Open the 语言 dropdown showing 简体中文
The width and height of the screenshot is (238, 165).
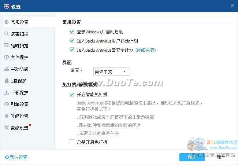pos(112,71)
